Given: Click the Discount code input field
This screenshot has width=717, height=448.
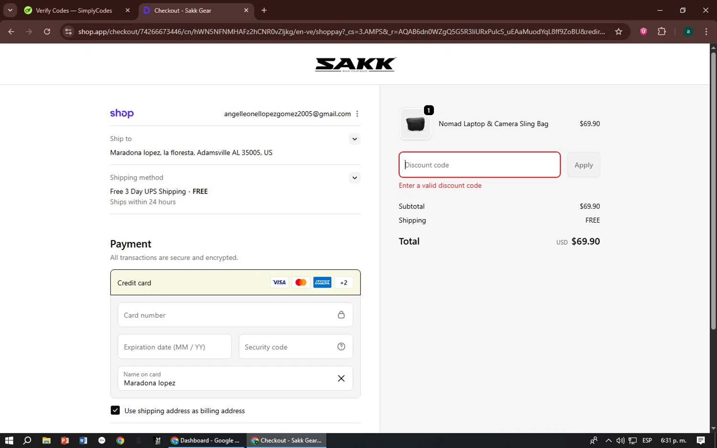Looking at the screenshot, I should tap(479, 165).
